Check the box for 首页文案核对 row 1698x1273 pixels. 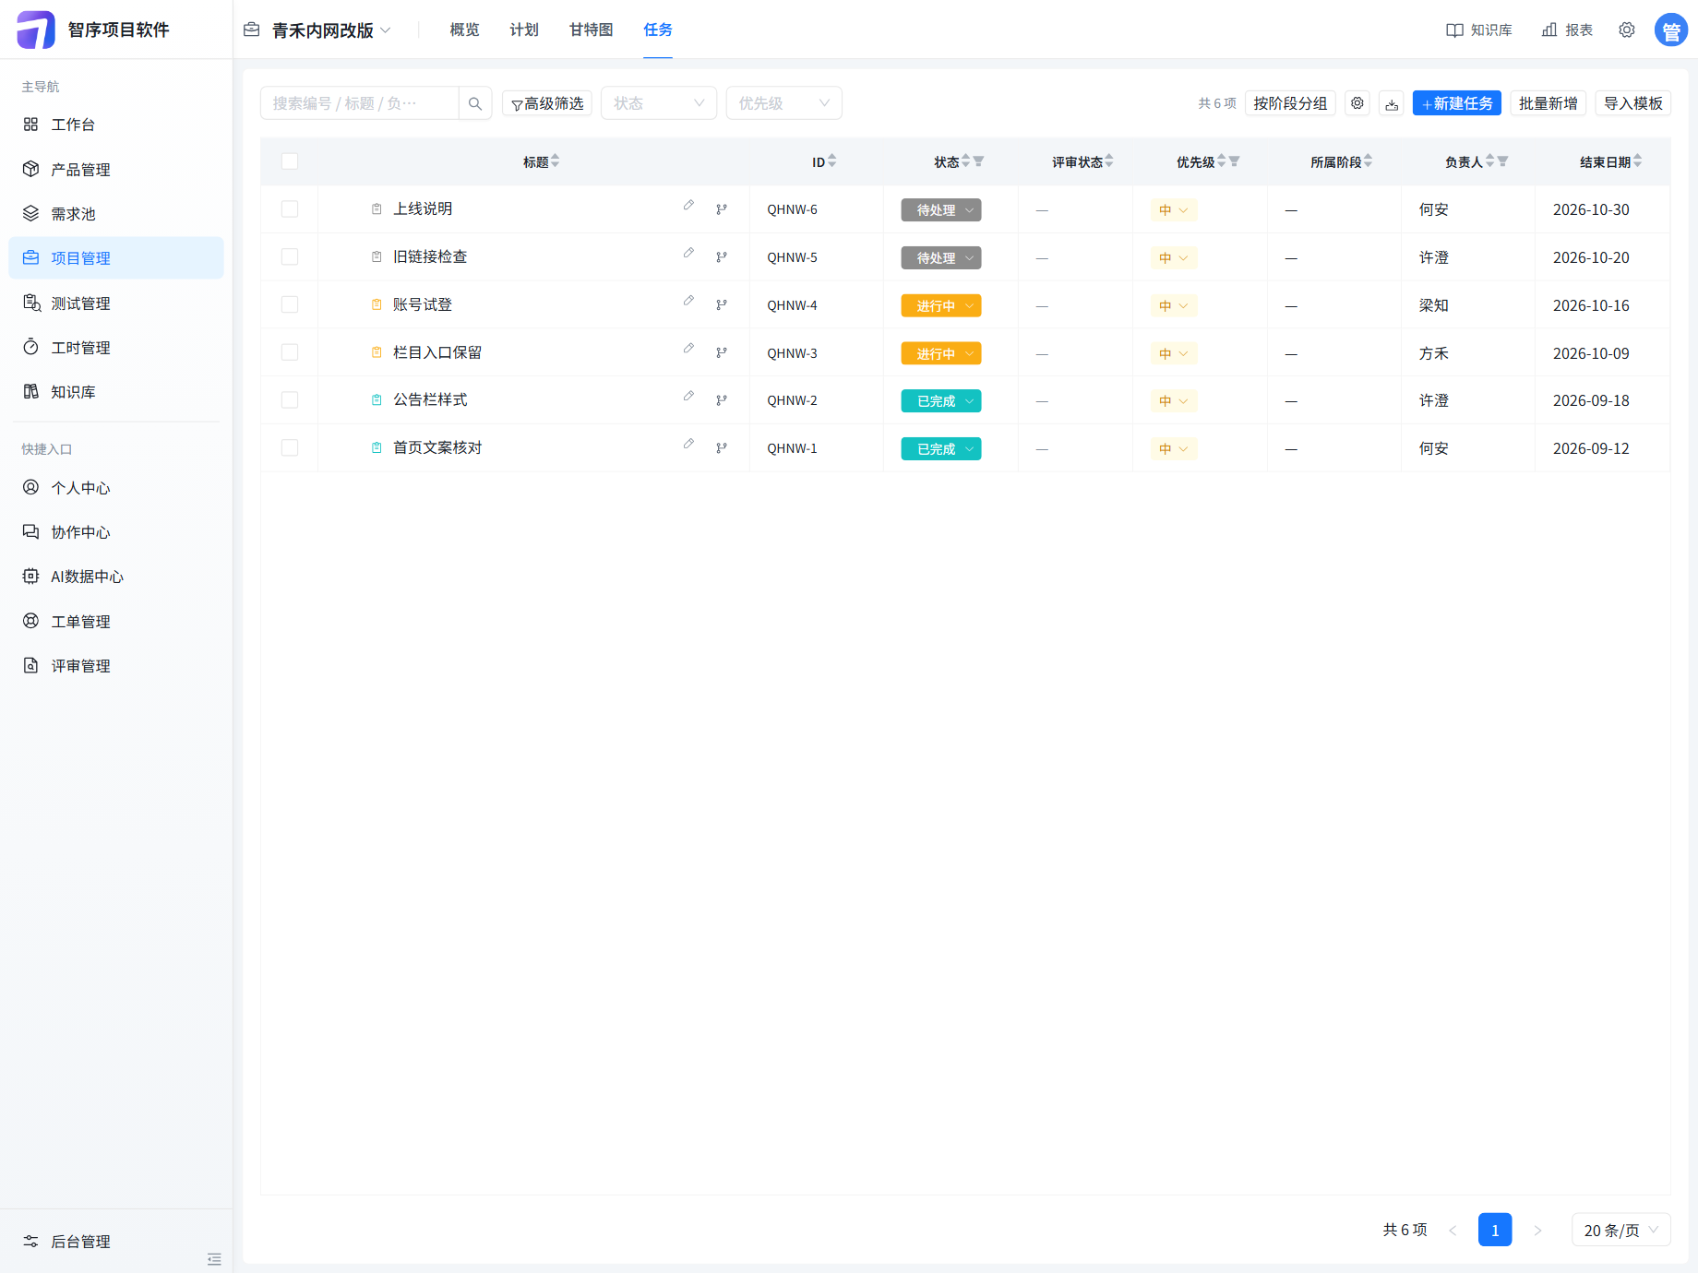tap(290, 448)
